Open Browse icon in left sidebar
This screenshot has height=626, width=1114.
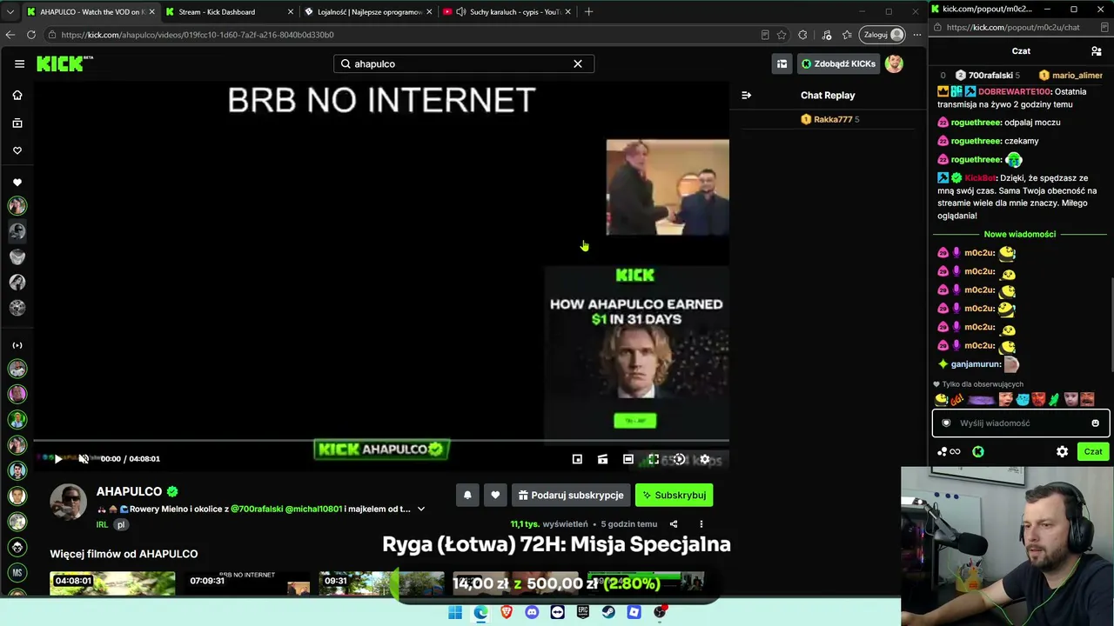coord(17,123)
